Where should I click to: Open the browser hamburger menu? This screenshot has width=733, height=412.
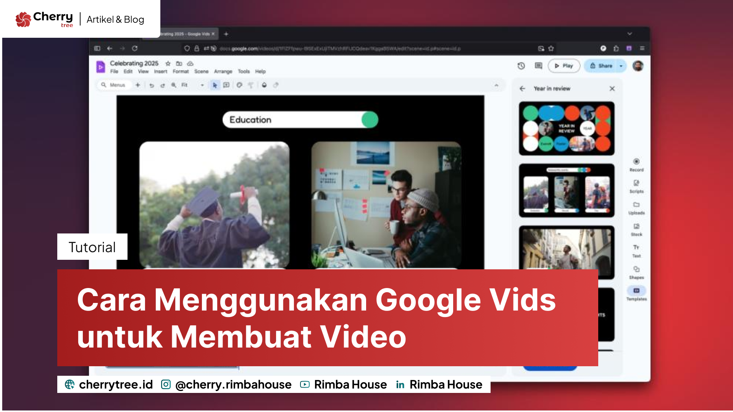point(642,48)
